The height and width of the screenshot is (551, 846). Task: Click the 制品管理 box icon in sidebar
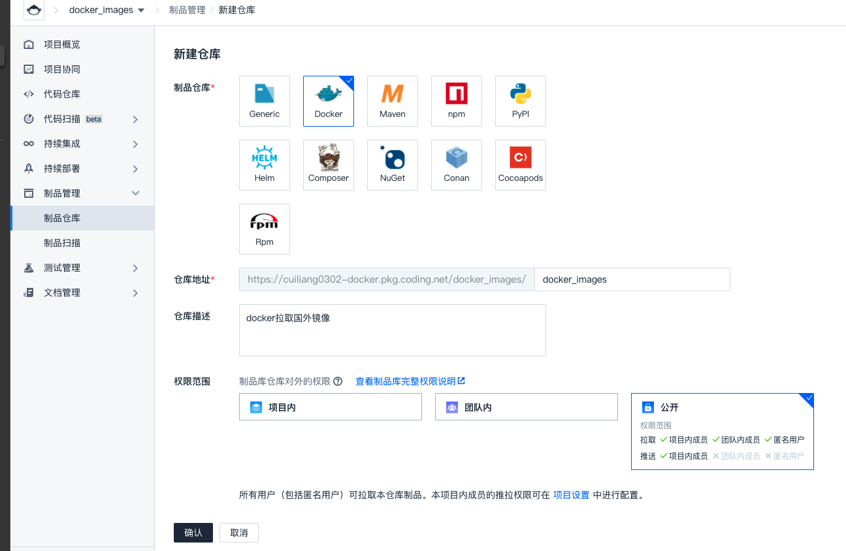pyautogui.click(x=29, y=193)
